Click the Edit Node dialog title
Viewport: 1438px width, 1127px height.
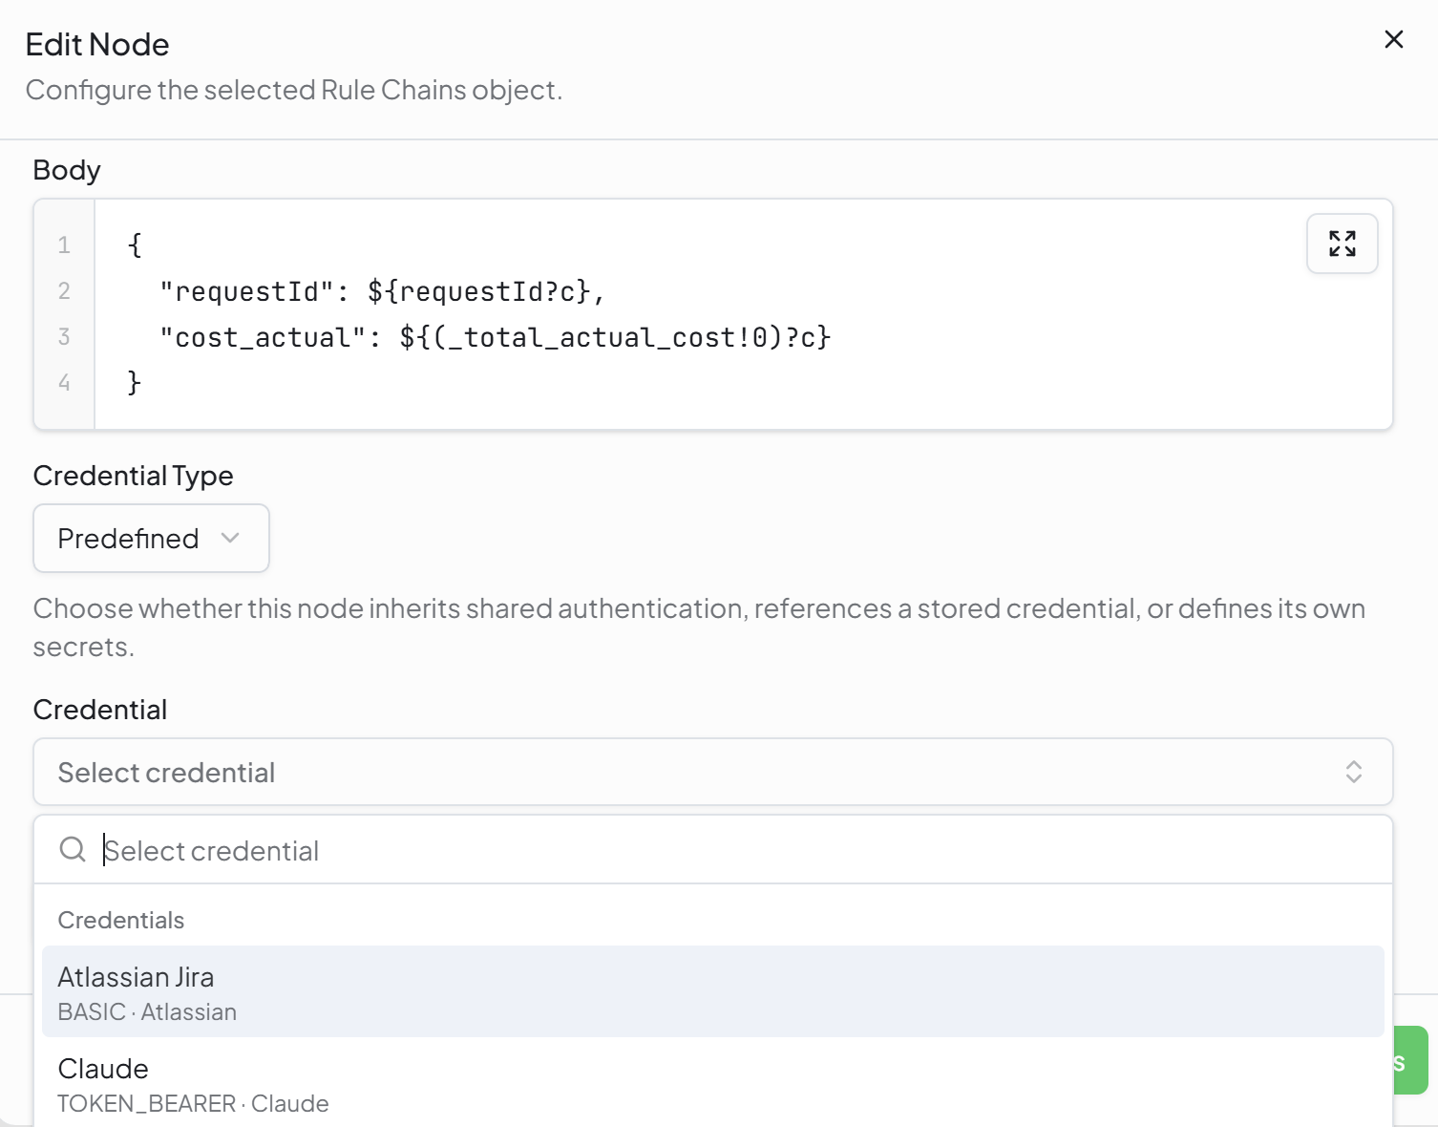pyautogui.click(x=97, y=45)
